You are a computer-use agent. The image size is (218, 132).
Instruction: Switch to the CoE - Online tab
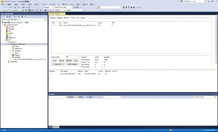(x=81, y=18)
